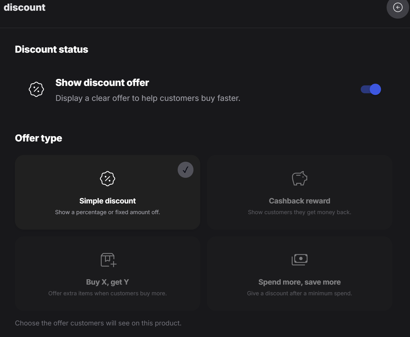Image resolution: width=410 pixels, height=337 pixels.
Task: Click the Simple discount percent badge icon
Action: tap(108, 179)
